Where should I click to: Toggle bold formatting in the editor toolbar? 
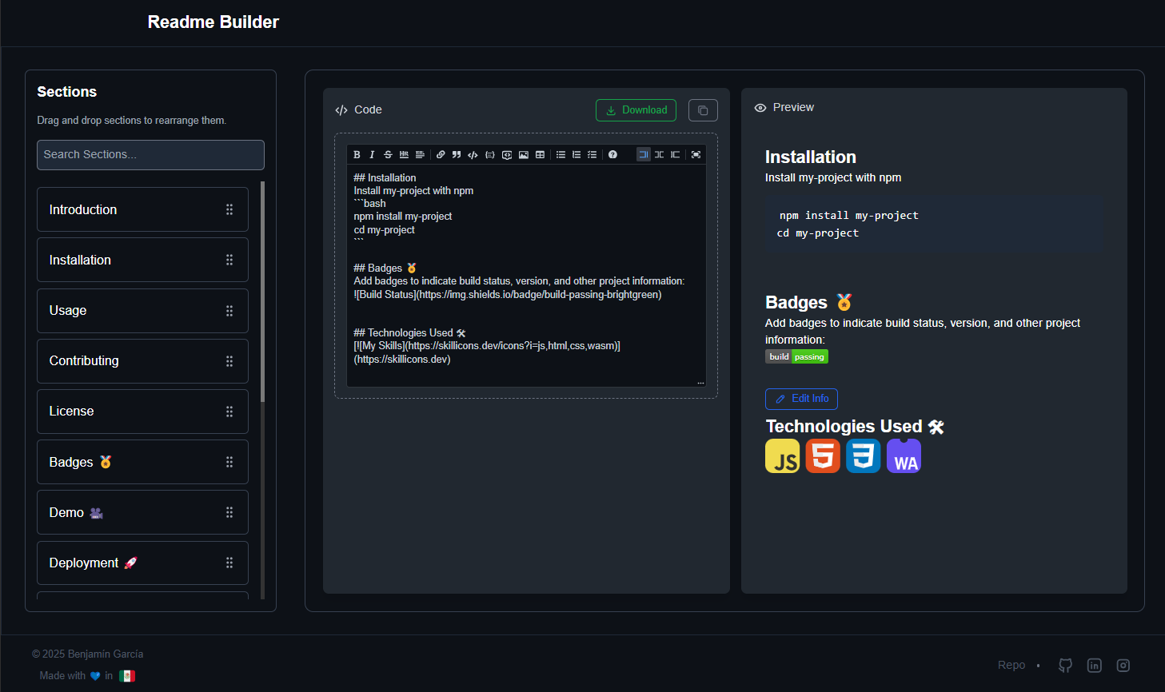[357, 155]
